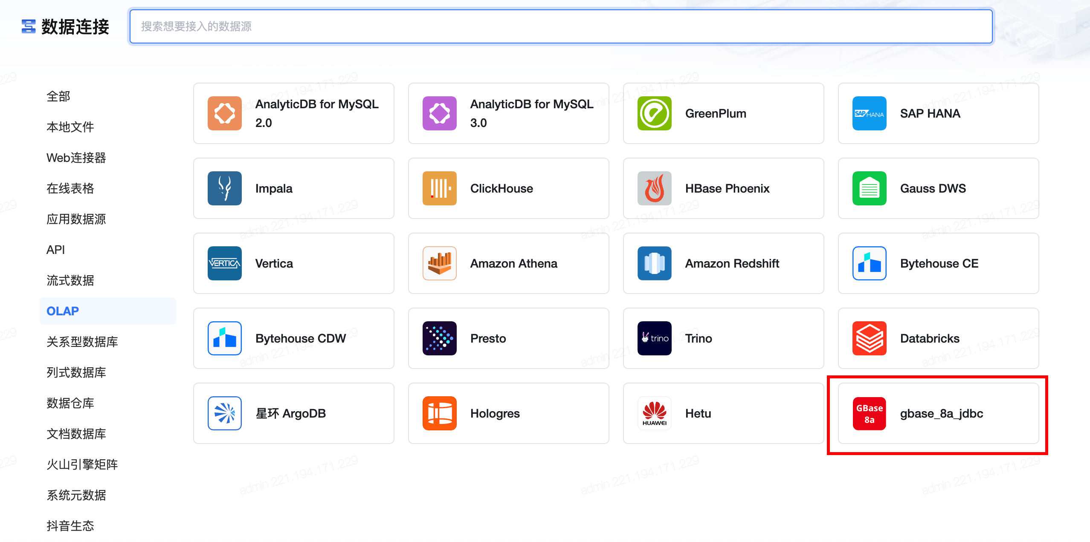Click the Presto dotted icon
Image resolution: width=1090 pixels, height=542 pixels.
click(440, 338)
